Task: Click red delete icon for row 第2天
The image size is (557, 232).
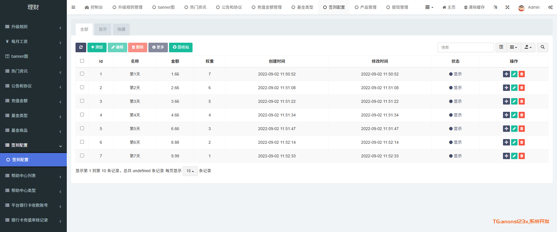Action: [x=522, y=88]
